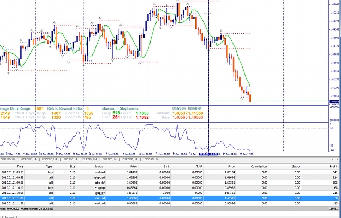Click the Commission column header
Screen dimensions: 341x218
coord(259,167)
